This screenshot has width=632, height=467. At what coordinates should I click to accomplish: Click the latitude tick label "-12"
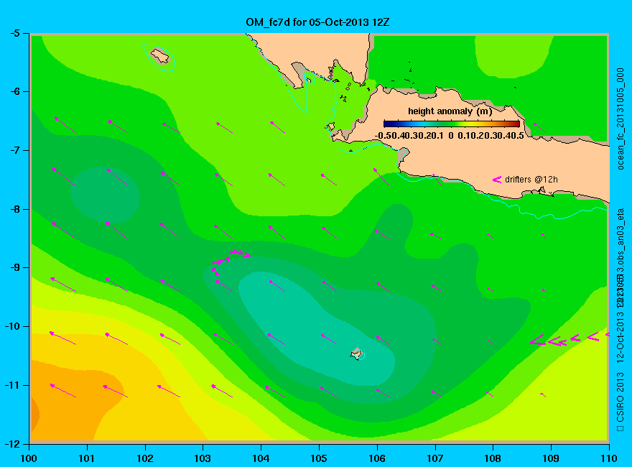[x=12, y=444]
